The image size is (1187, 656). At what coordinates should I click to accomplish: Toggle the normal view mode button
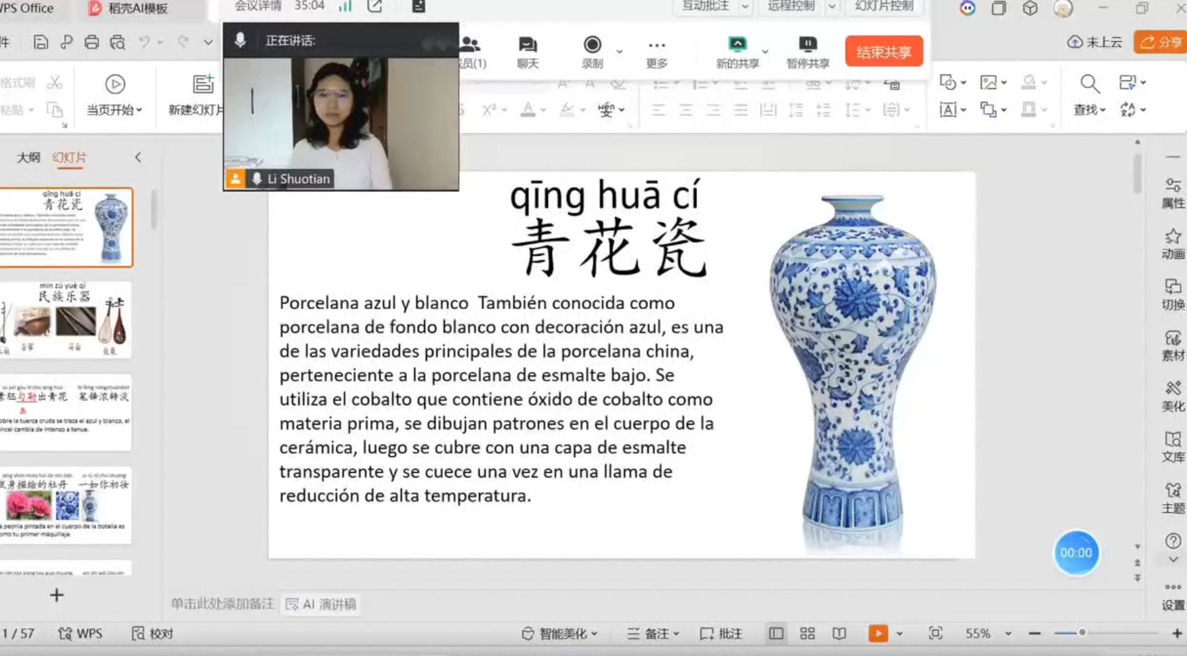pyautogui.click(x=776, y=633)
